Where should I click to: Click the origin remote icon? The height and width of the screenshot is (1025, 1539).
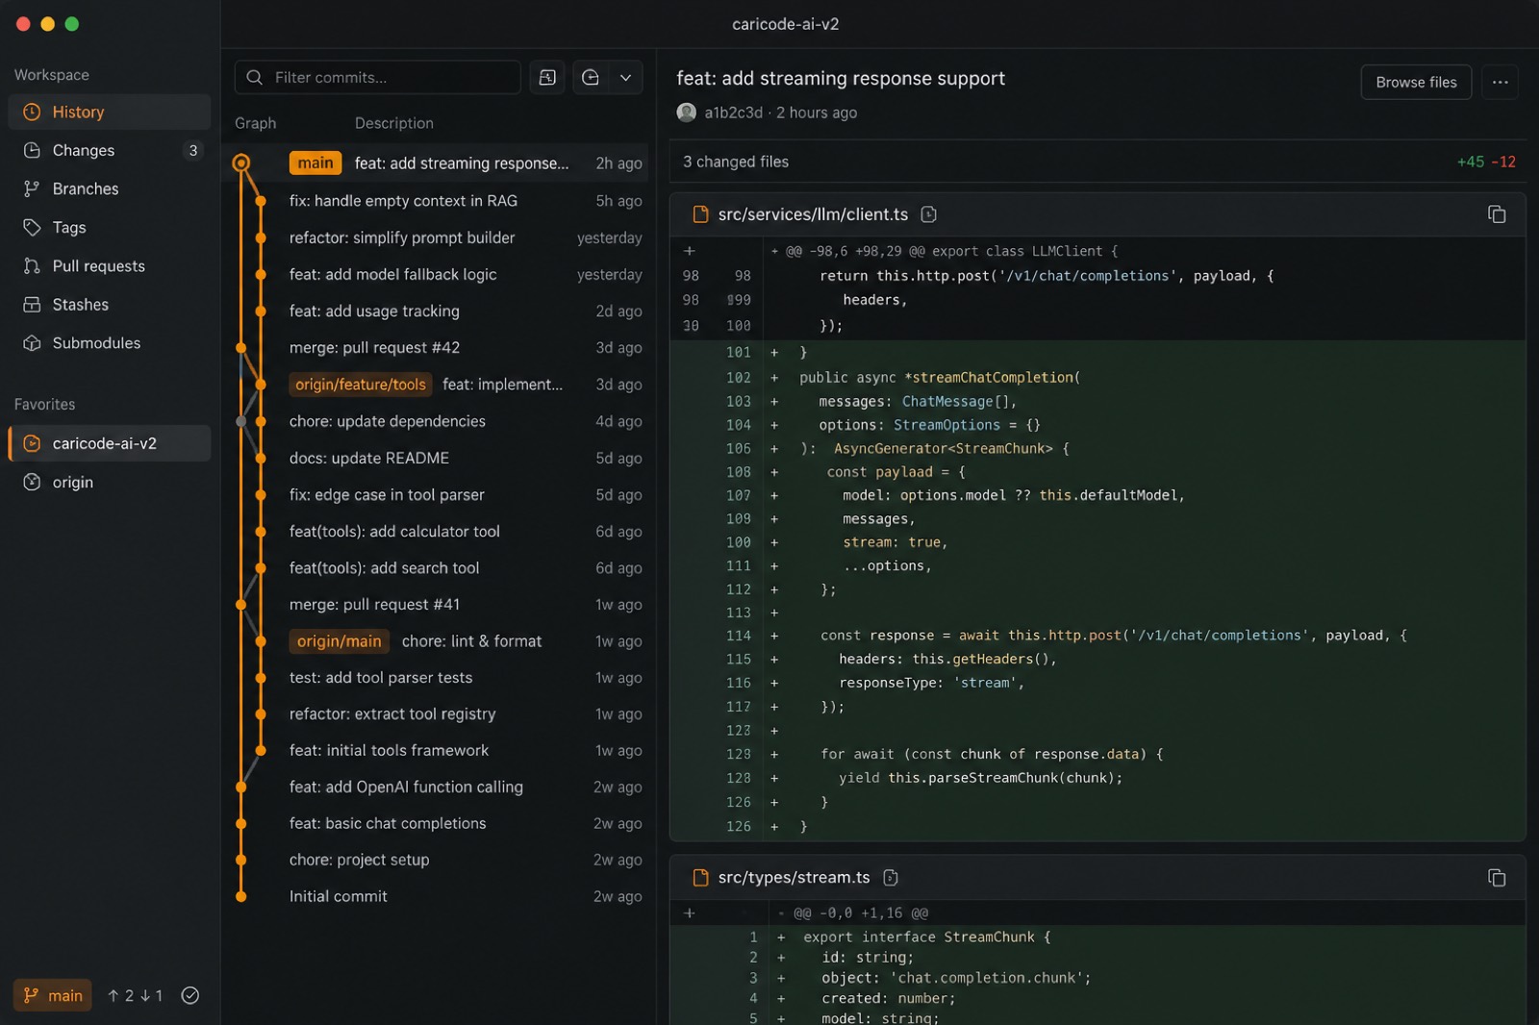pyautogui.click(x=32, y=482)
